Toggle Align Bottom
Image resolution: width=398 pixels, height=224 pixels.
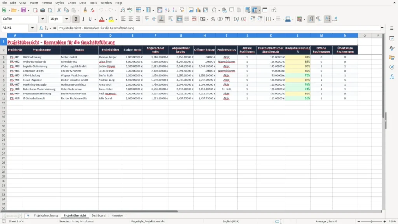[x=161, y=19]
